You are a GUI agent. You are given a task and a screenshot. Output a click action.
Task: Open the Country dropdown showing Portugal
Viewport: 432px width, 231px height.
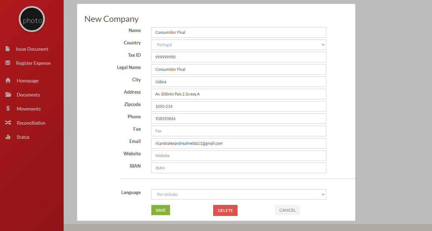pyautogui.click(x=239, y=45)
